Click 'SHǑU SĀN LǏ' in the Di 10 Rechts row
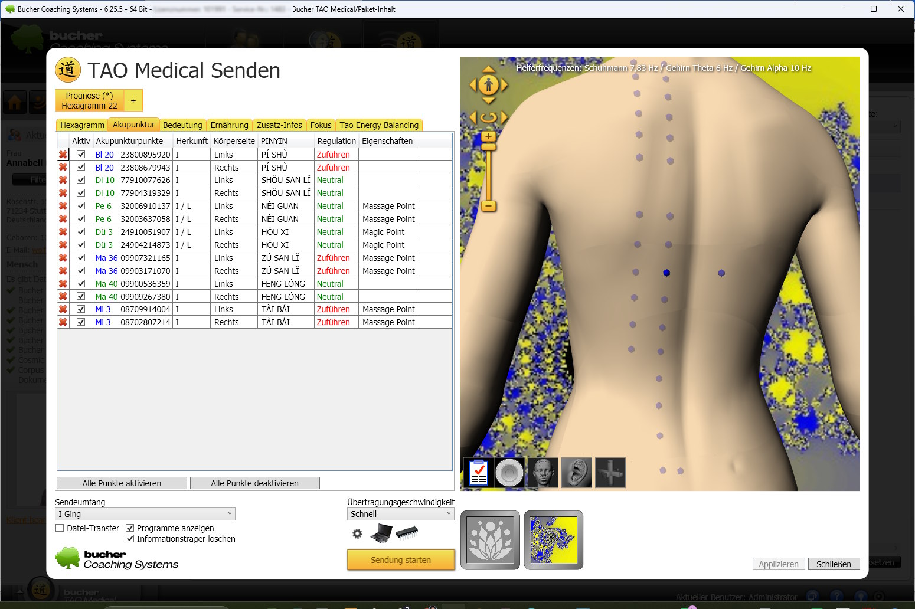The height and width of the screenshot is (609, 915). coord(286,193)
